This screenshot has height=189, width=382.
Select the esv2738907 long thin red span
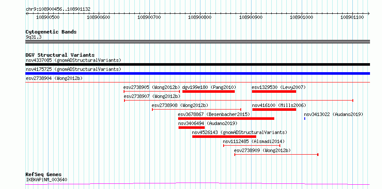pyautogui.click(x=239, y=101)
